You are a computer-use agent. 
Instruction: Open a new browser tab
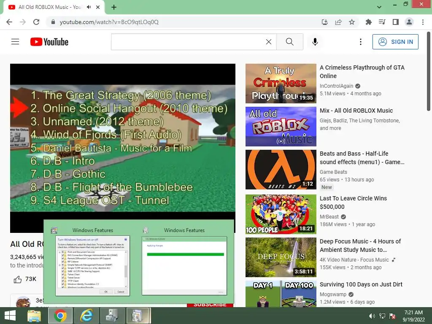(114, 7)
